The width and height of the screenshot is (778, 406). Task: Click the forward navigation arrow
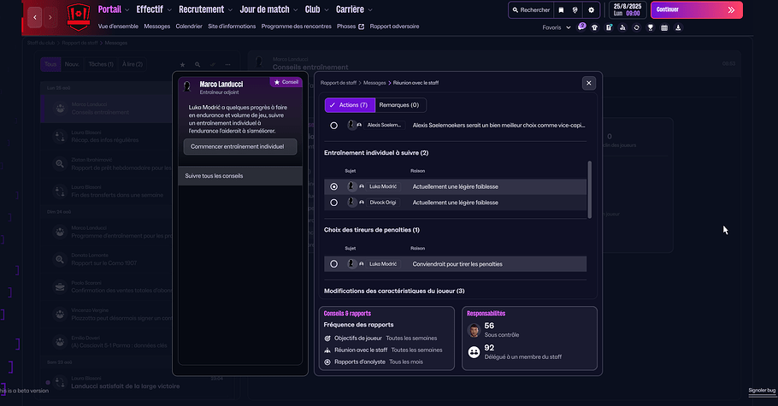(51, 16)
